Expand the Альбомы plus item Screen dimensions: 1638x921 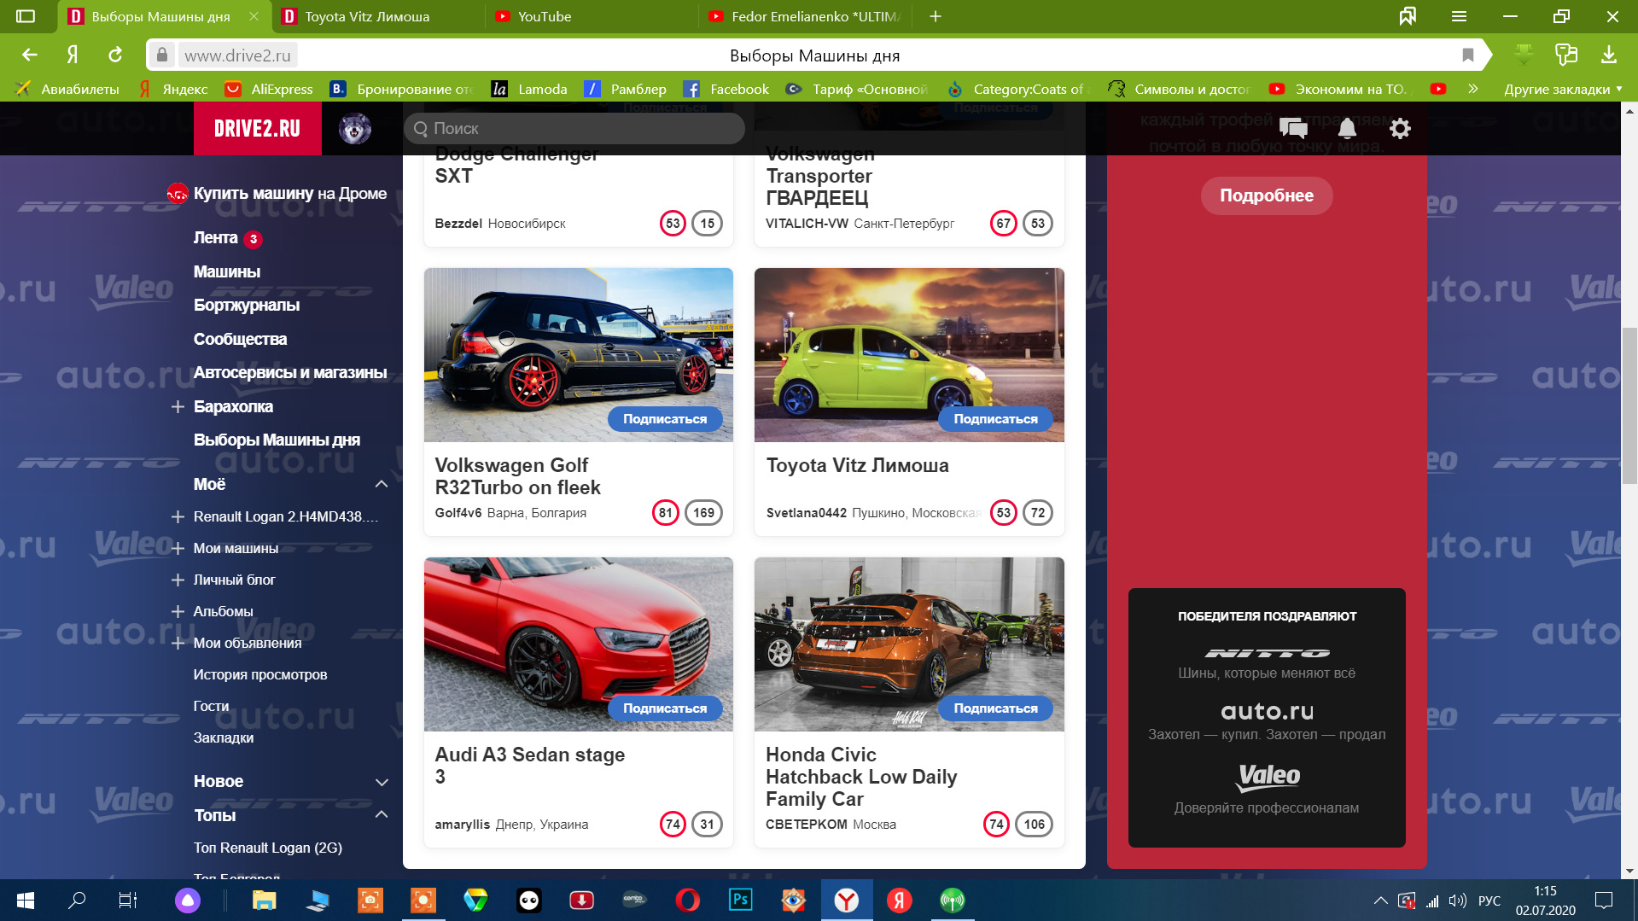coord(178,611)
